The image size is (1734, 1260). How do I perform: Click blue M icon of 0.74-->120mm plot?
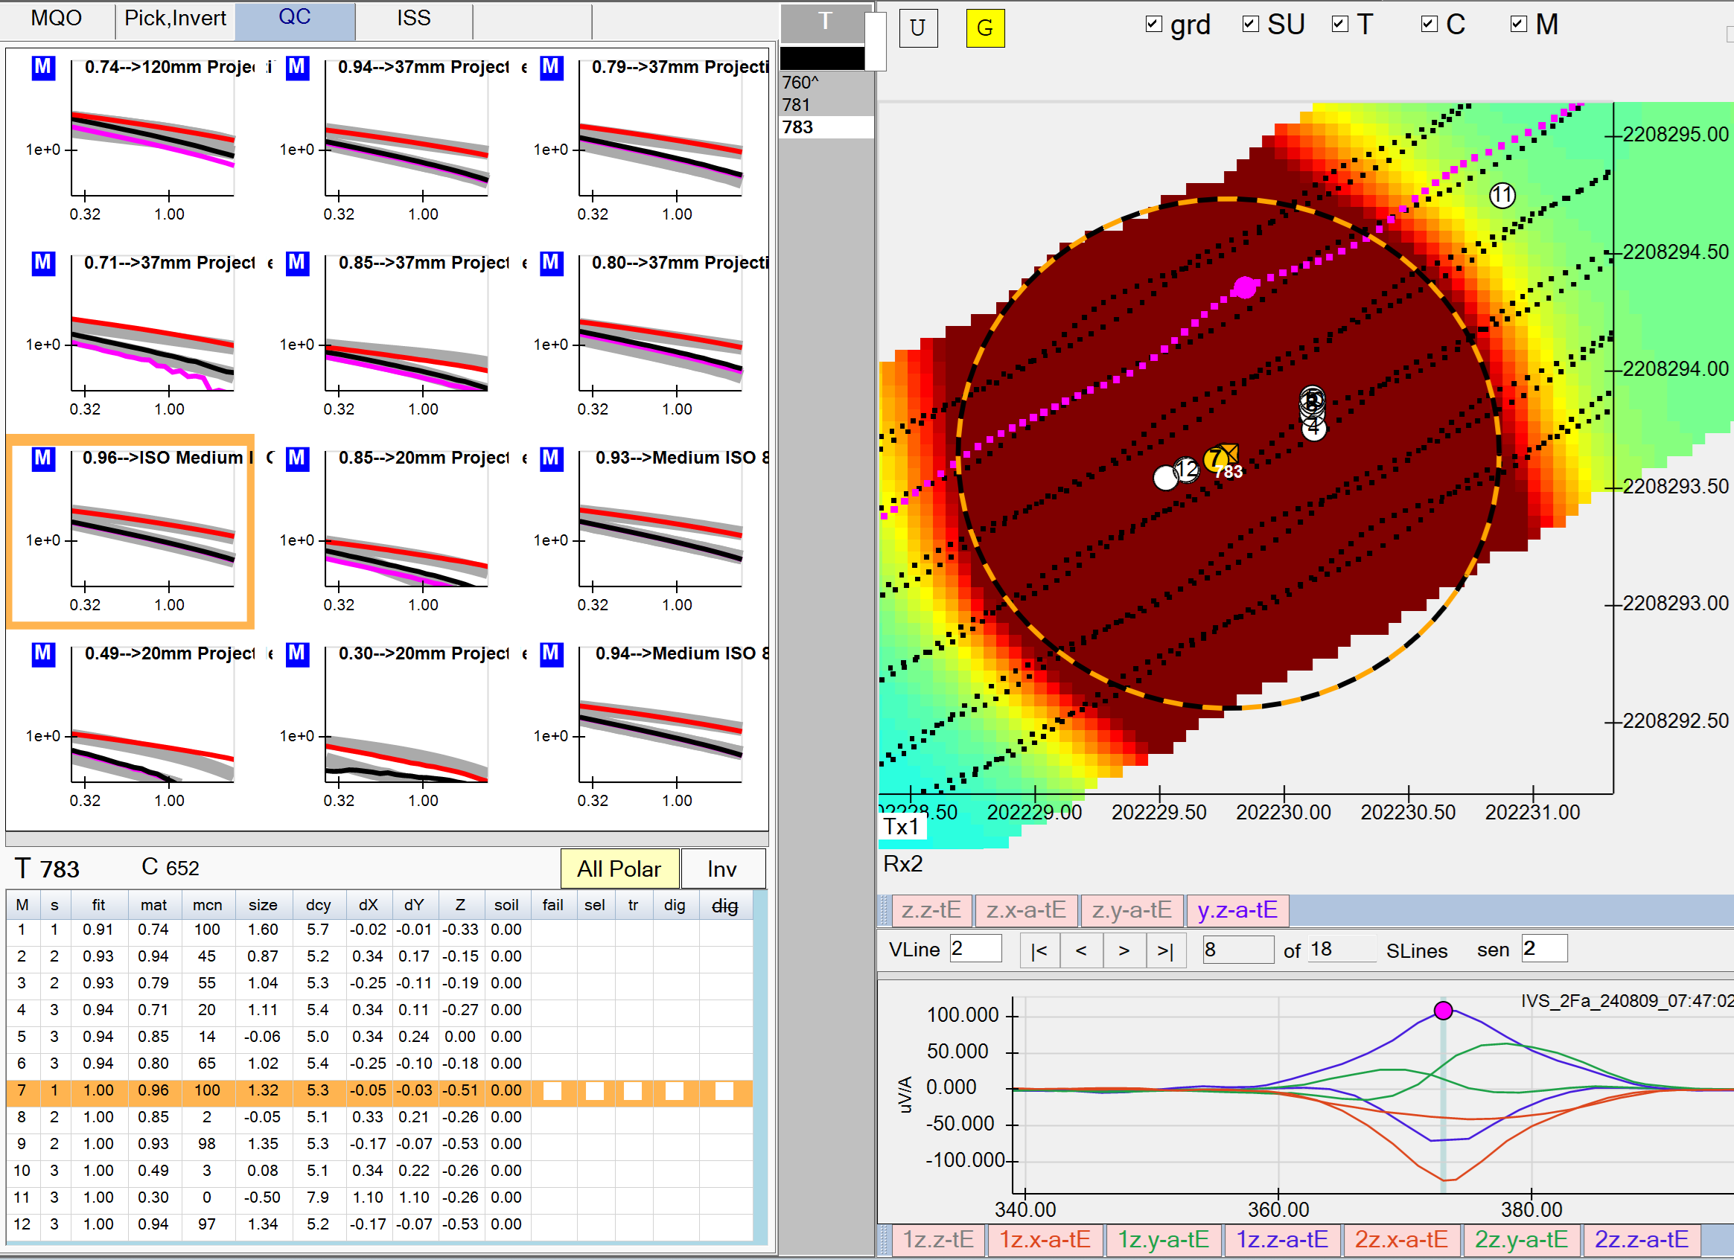(x=43, y=67)
